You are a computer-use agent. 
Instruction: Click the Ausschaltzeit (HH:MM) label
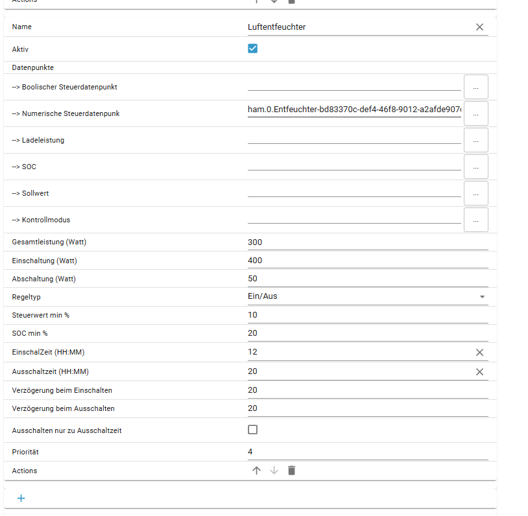(x=50, y=371)
